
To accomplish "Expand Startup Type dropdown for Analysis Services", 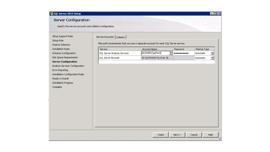I will [212, 53].
